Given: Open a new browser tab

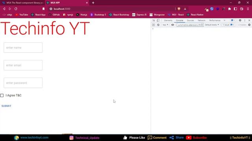Looking at the screenshot, I should (93, 3).
